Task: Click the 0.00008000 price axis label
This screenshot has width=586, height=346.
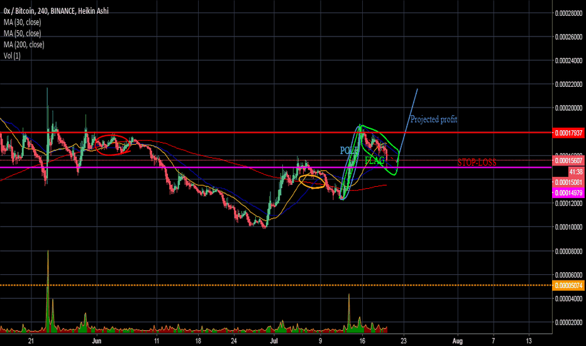Action: click(x=568, y=251)
